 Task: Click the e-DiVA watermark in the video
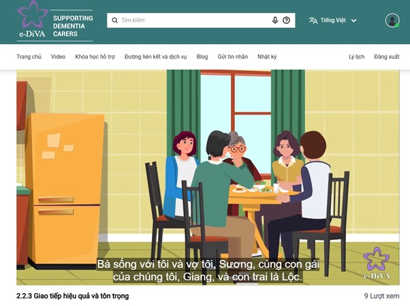pyautogui.click(x=377, y=263)
